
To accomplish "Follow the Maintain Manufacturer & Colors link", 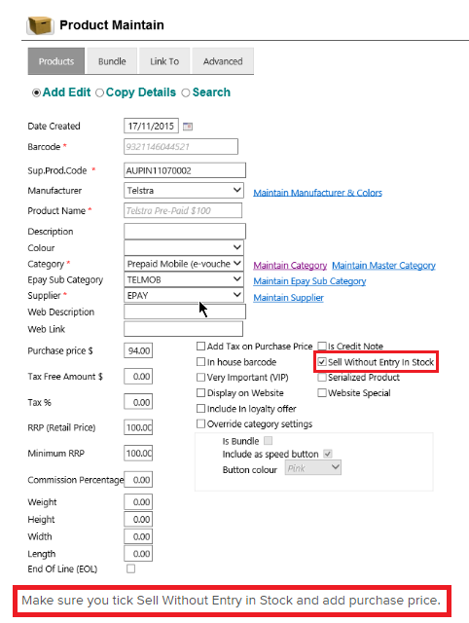I will (x=318, y=193).
